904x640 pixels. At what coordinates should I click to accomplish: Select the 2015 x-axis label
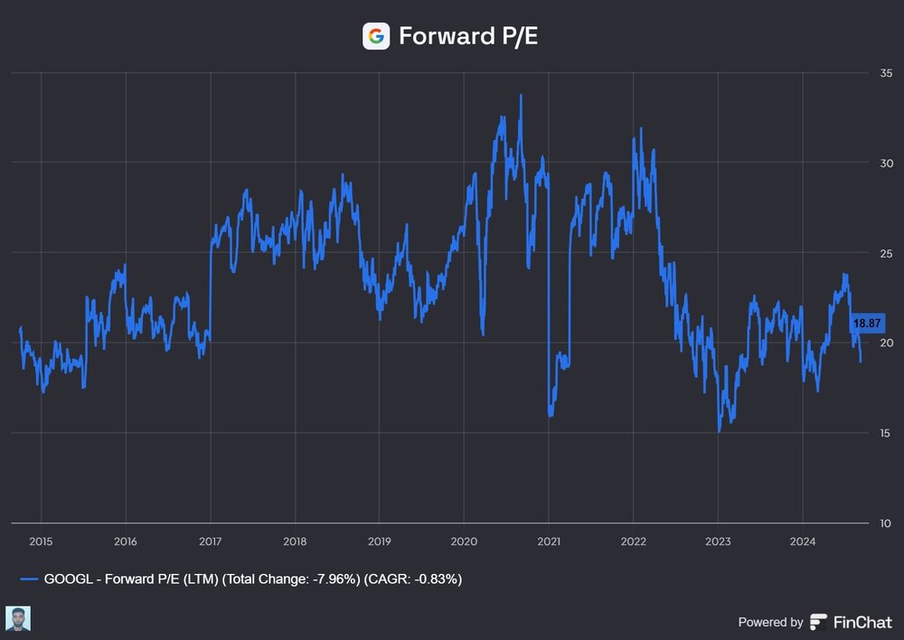(41, 541)
